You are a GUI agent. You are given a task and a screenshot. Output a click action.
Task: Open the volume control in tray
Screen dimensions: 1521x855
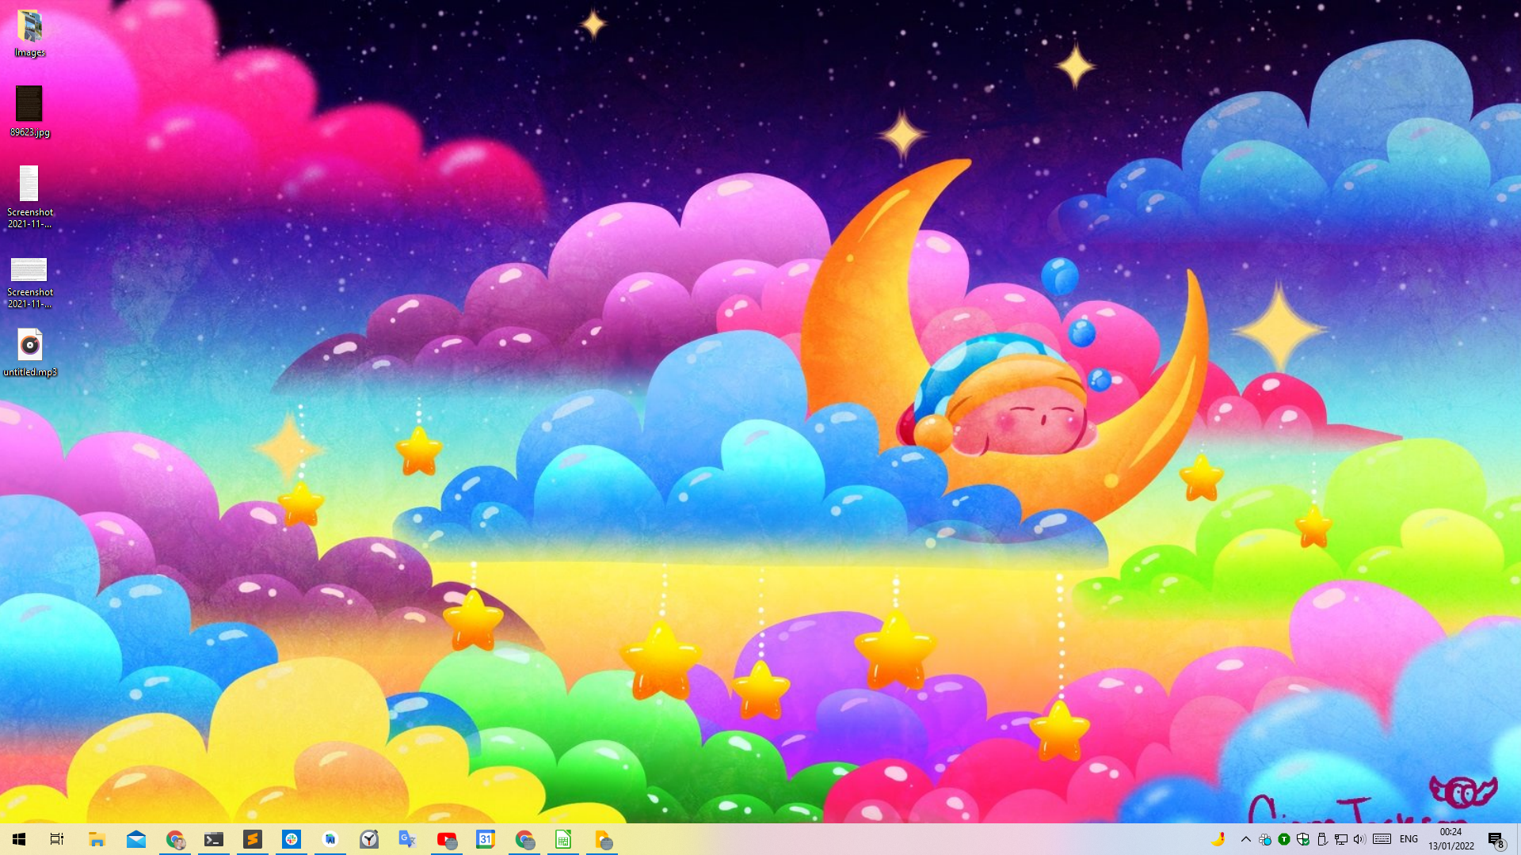tap(1359, 839)
